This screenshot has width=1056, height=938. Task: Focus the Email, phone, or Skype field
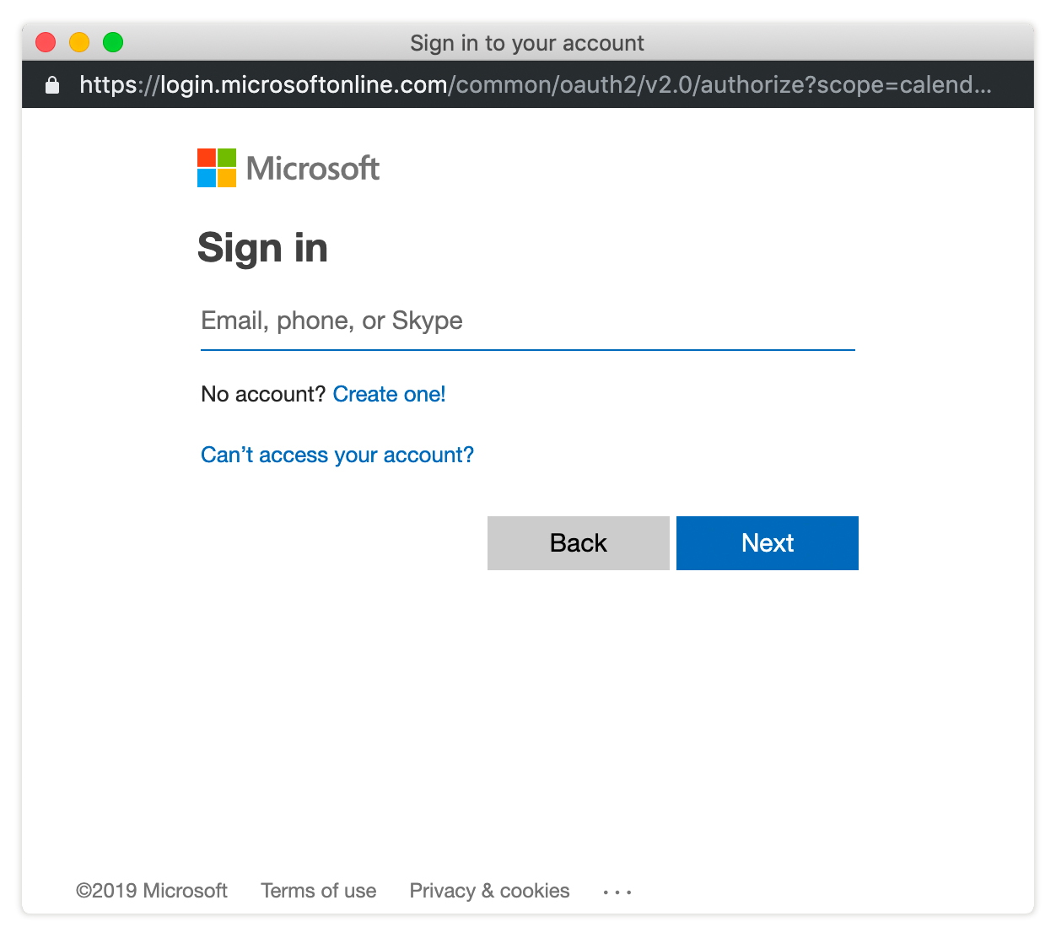point(527,321)
